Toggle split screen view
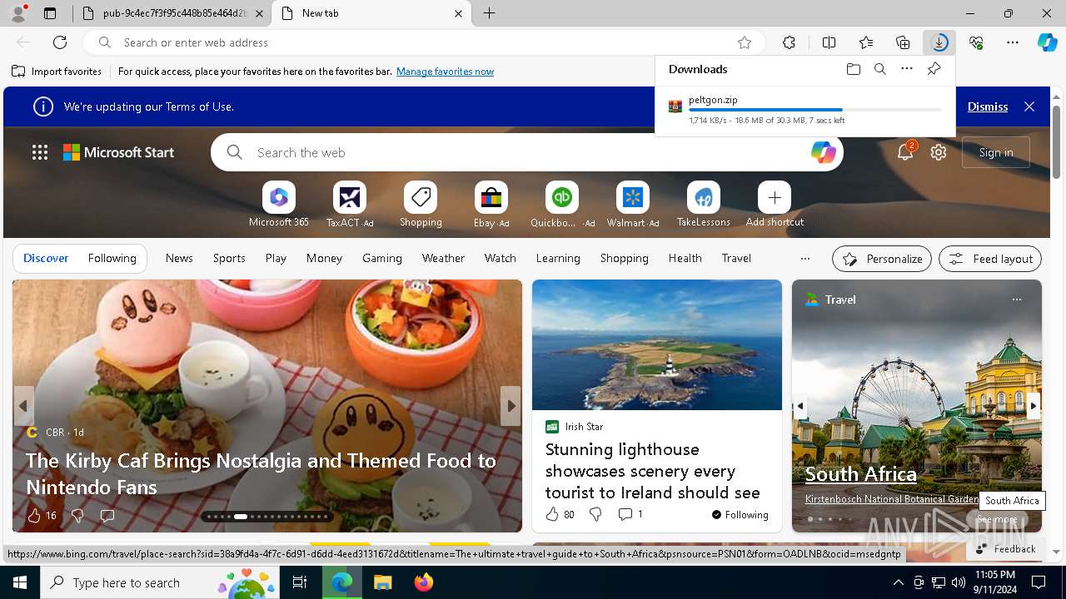Viewport: 1066px width, 599px height. pyautogui.click(x=829, y=42)
